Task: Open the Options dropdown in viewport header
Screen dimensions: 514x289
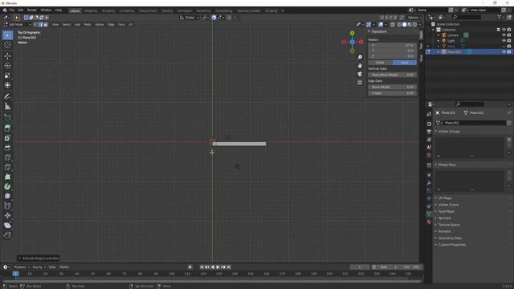Action: click(x=414, y=18)
